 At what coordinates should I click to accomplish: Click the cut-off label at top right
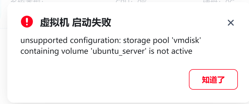click(x=218, y=1)
